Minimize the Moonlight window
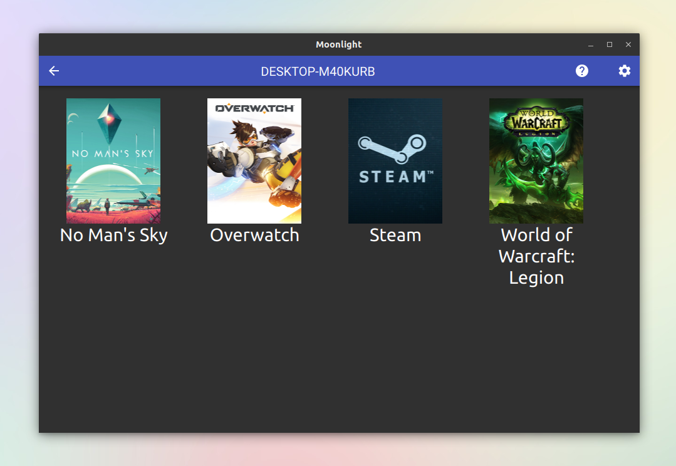The height and width of the screenshot is (466, 676). point(591,44)
